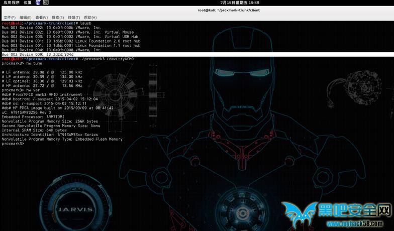Click 'Nonvolatile Program Memory Type: Embedded Flash Memory'
Image resolution: width=394 pixels, height=231 pixels.
(62, 139)
